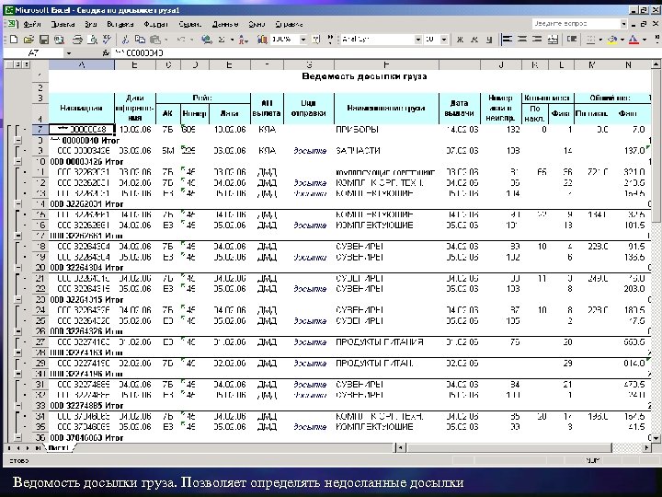Click the formula bar content field

pos(384,52)
